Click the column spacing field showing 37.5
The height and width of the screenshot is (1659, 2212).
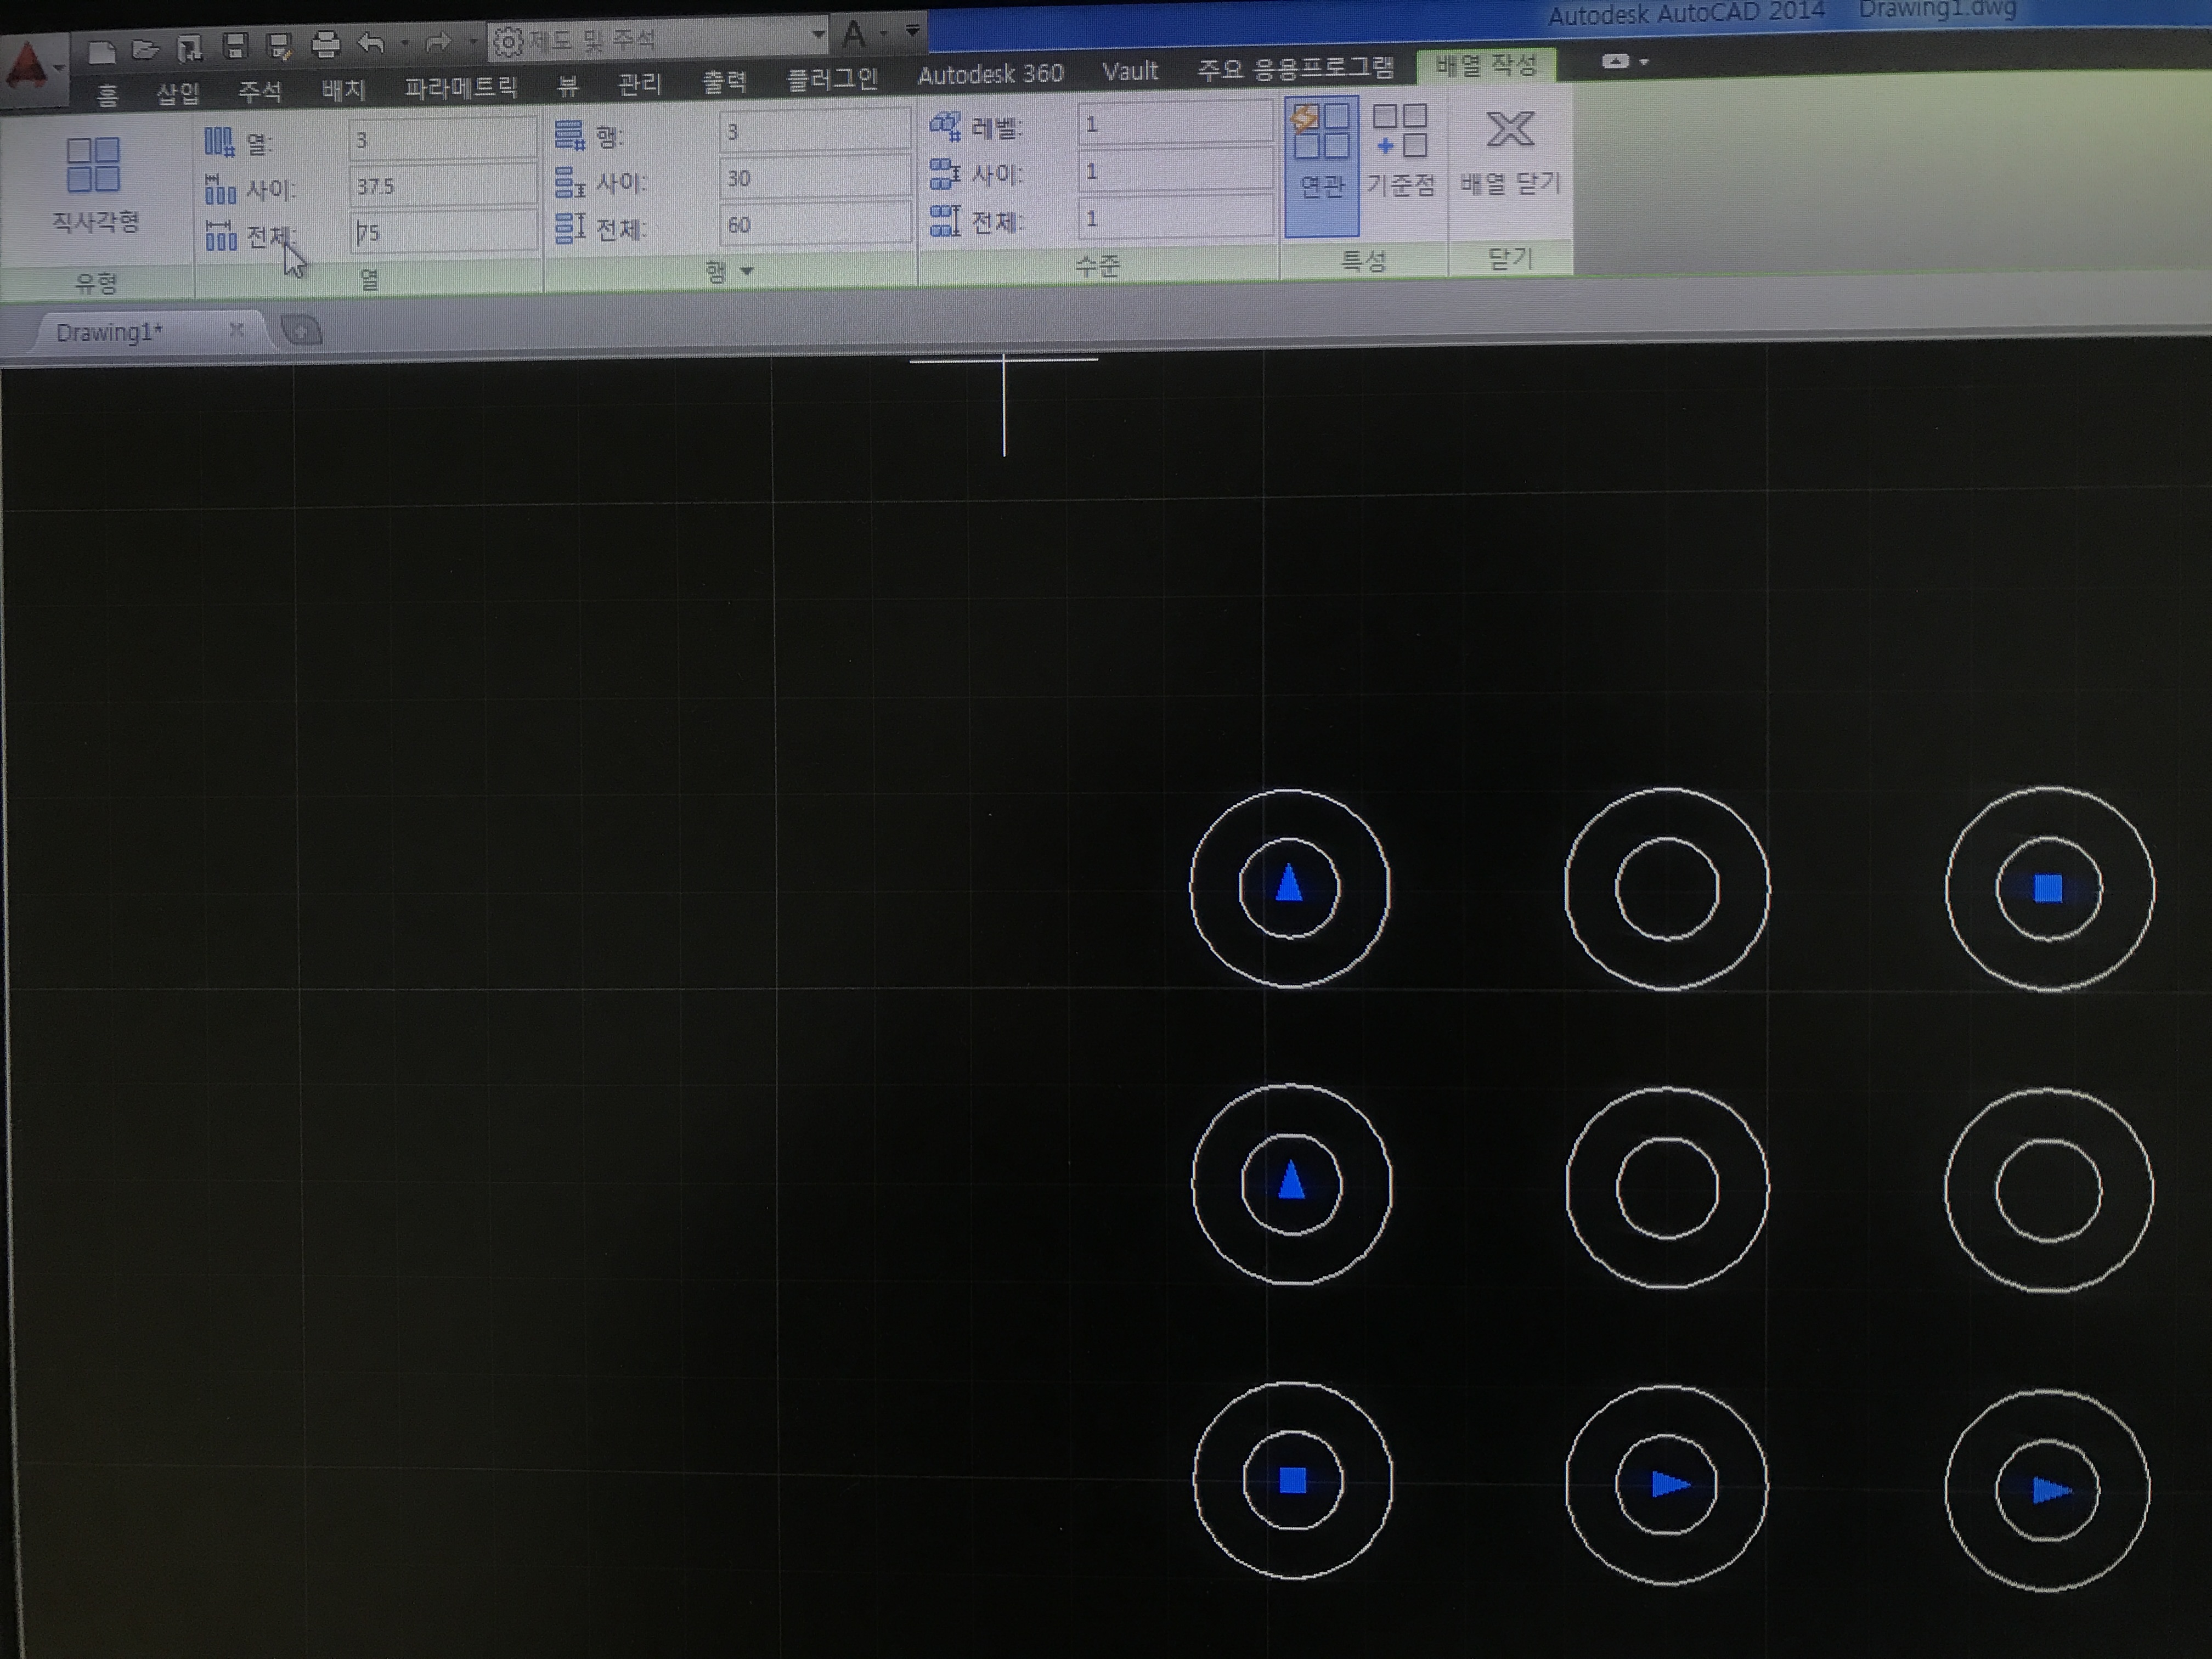(x=443, y=186)
